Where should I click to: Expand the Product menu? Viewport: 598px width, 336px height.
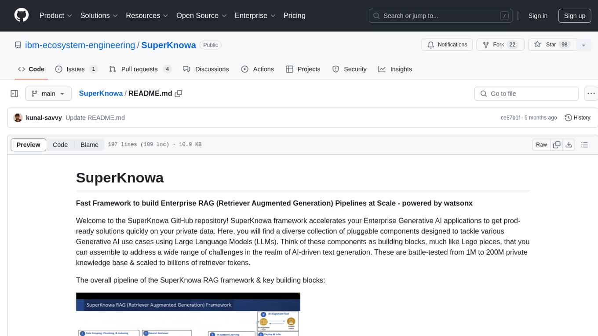(x=56, y=15)
